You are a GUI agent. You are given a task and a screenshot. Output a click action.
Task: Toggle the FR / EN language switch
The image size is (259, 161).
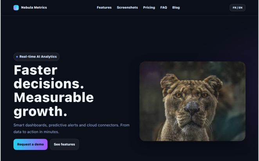[237, 7]
